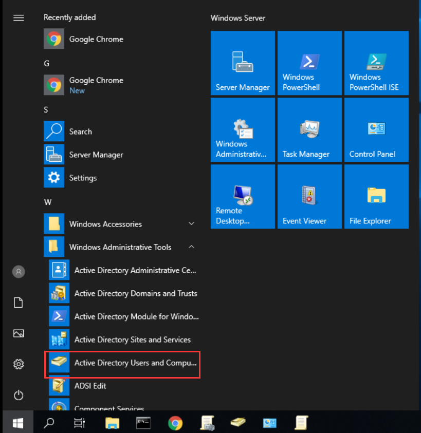421x433 pixels.
Task: Select the user account icon in the left rail
Action: tap(19, 272)
